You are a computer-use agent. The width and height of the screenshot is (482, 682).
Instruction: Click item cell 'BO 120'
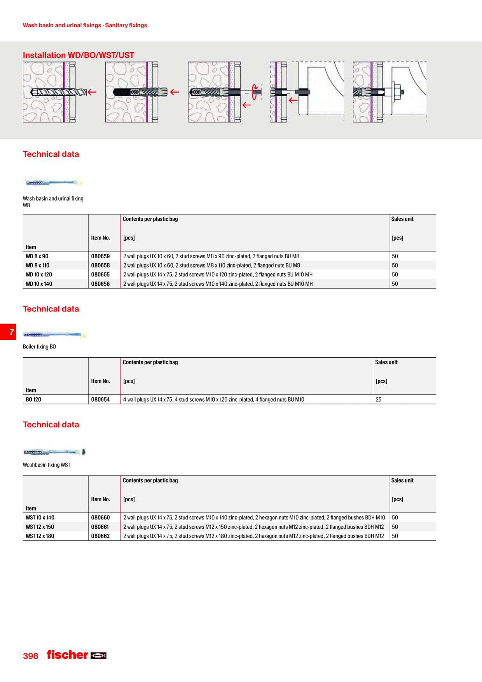point(33,400)
